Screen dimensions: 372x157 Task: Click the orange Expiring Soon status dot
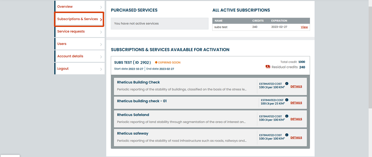click(156, 63)
